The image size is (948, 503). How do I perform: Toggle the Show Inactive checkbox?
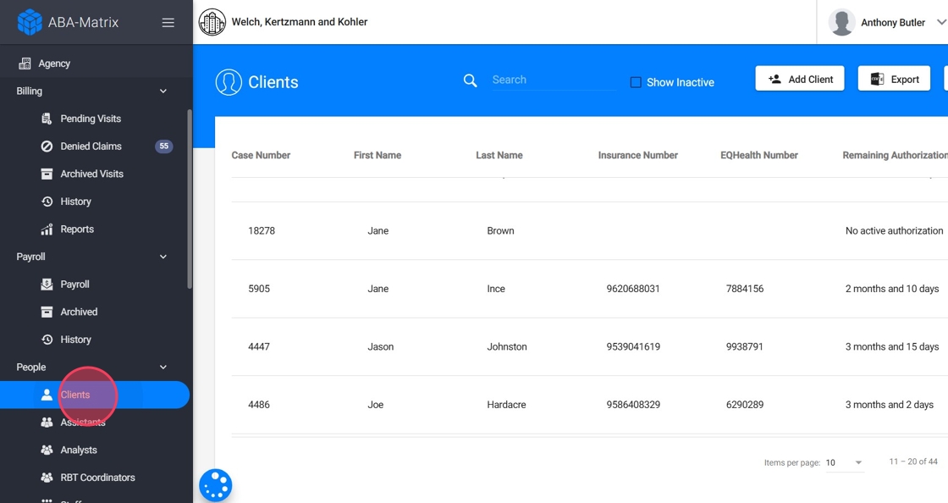(636, 82)
